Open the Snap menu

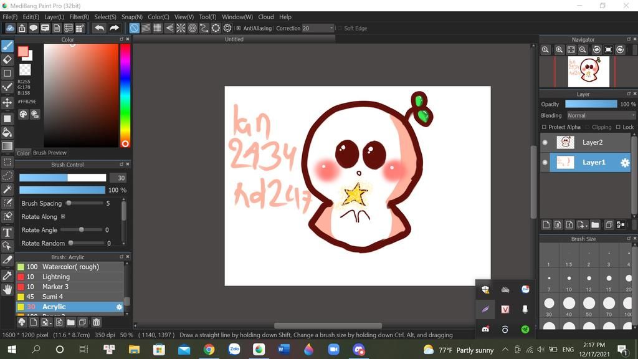[x=132, y=17]
